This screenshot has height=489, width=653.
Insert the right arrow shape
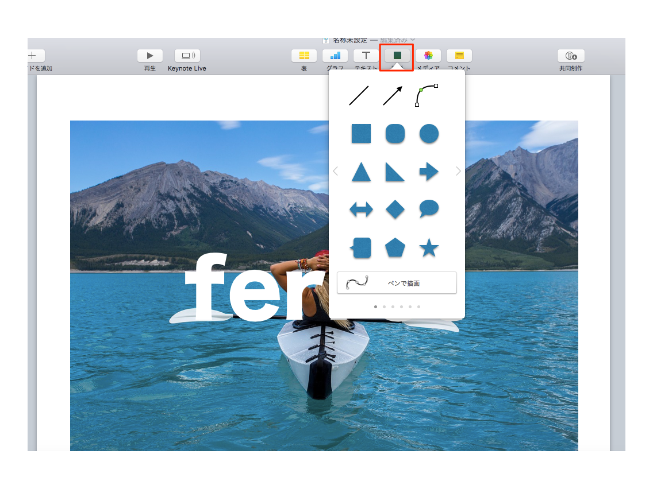tap(429, 171)
